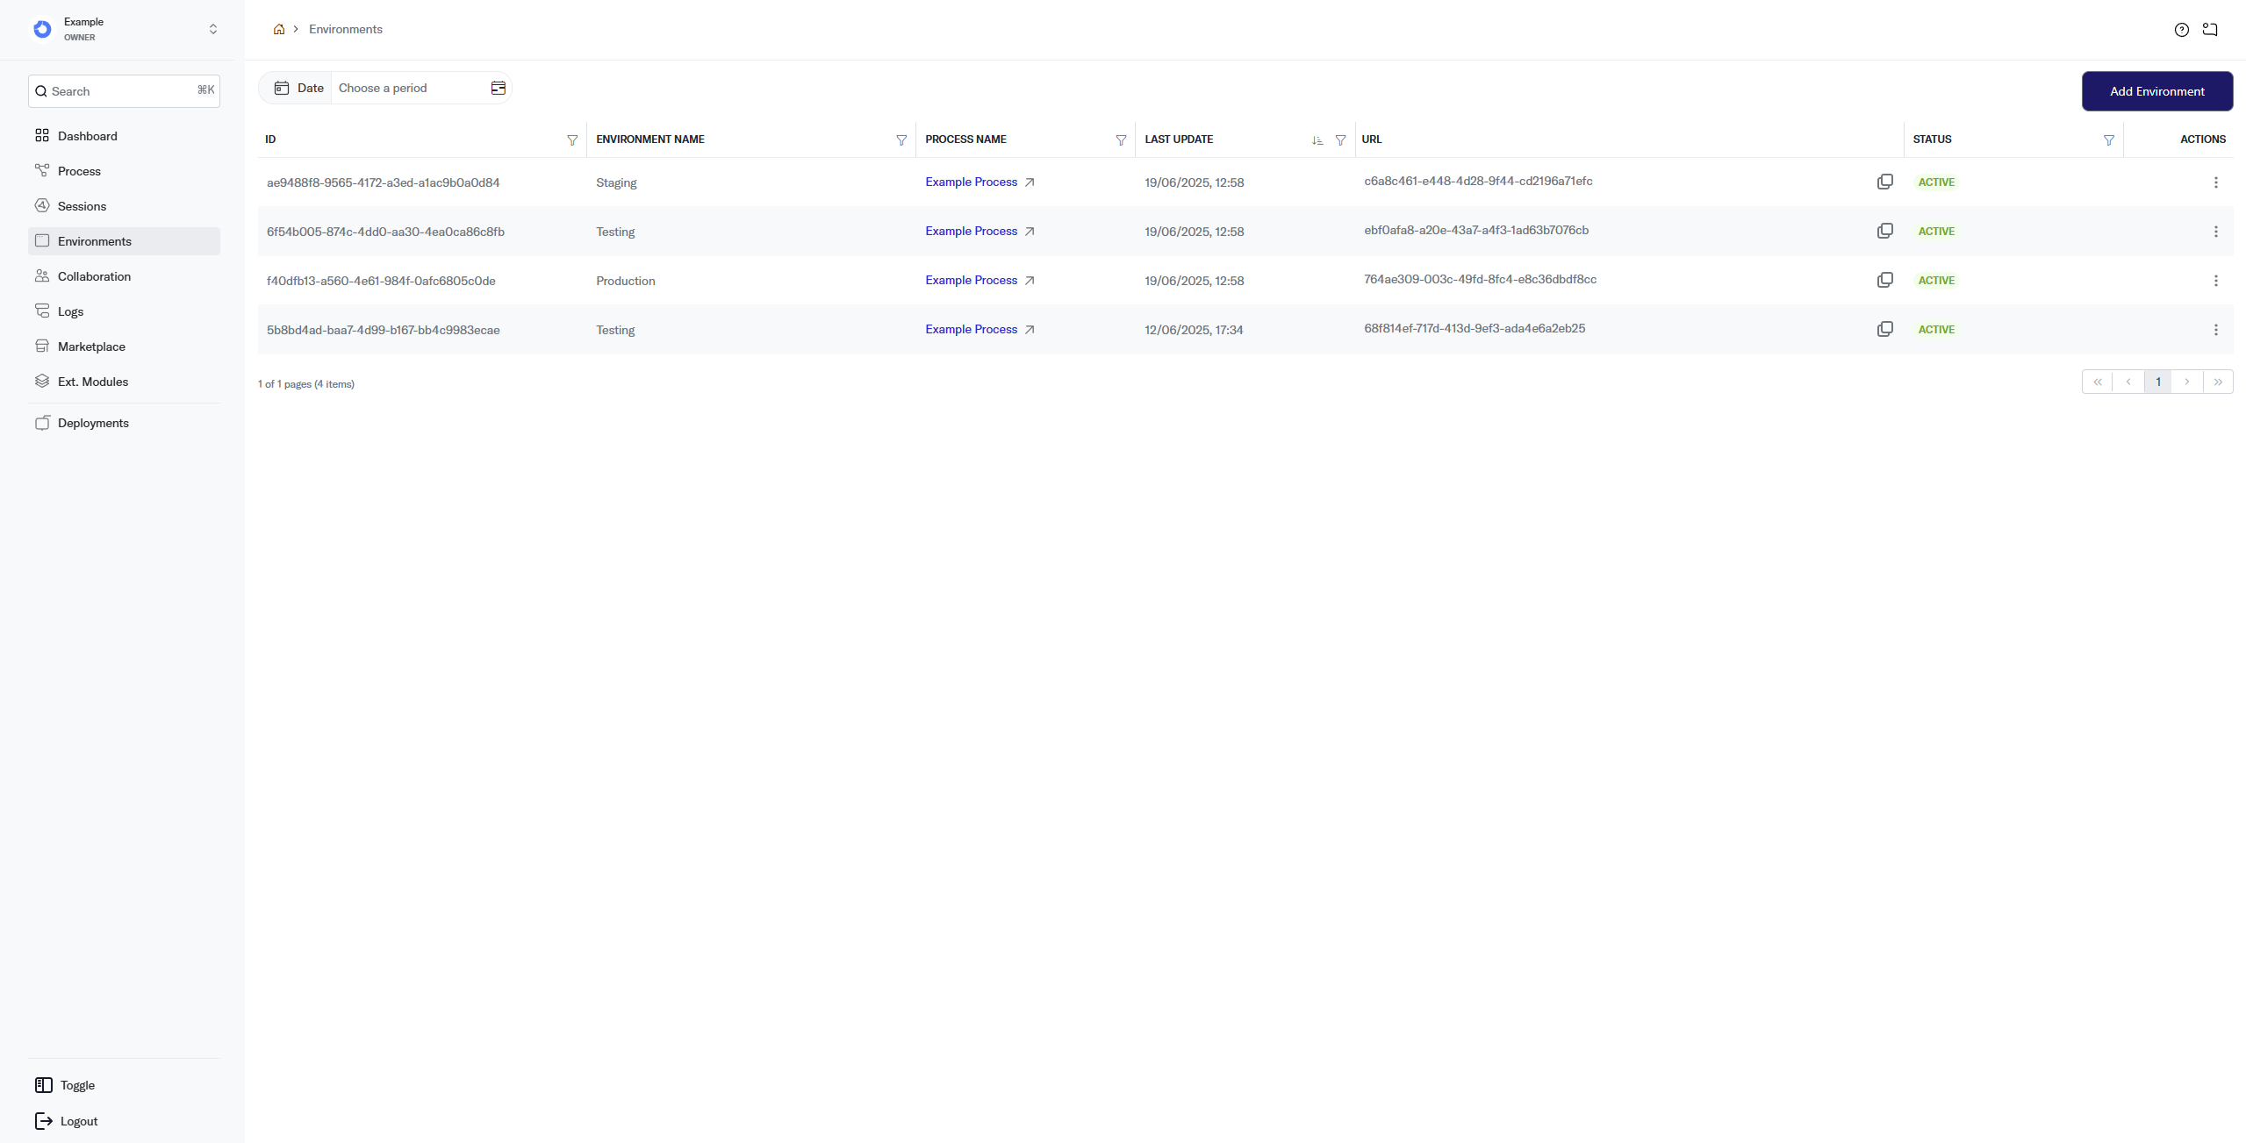Filter the Last Update column

click(x=1340, y=140)
